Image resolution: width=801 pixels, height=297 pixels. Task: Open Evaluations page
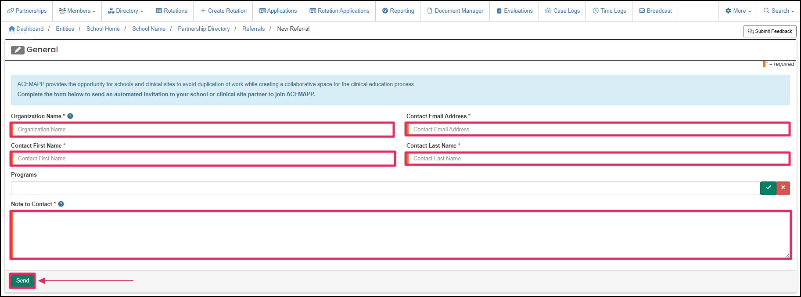[514, 11]
